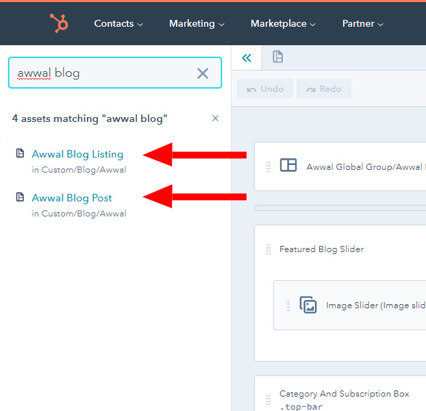Click 'in Custom/Blog/Awwal' under Blog Listing
Screen dimensions: 426x411
click(79, 170)
